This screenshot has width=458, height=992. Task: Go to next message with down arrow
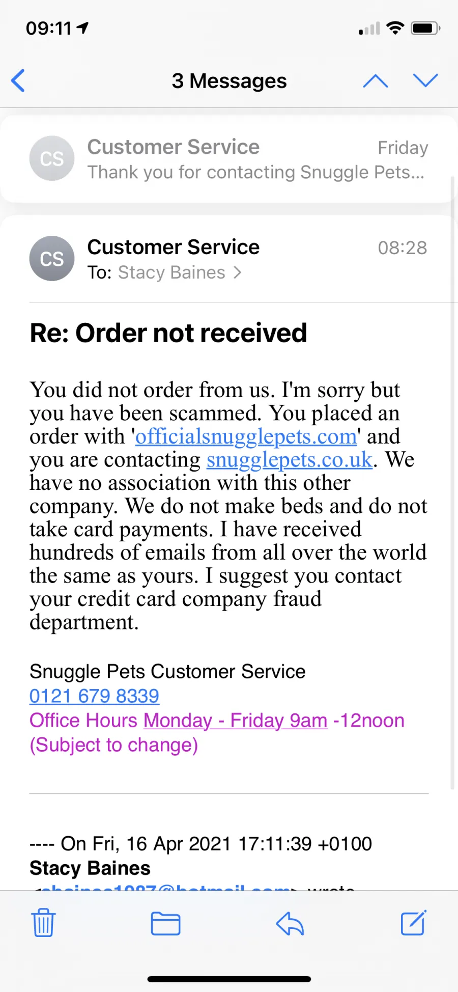click(x=425, y=80)
